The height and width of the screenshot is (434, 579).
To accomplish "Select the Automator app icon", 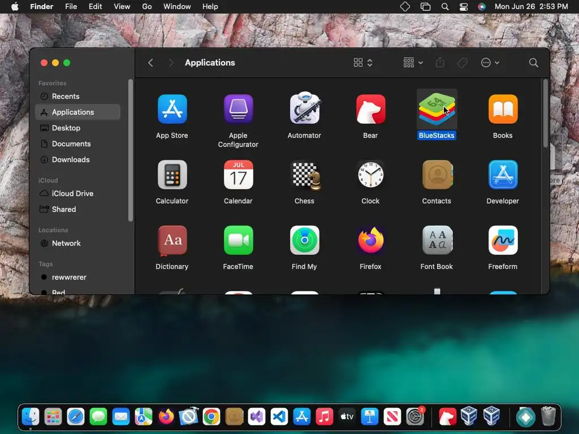I will tap(304, 108).
